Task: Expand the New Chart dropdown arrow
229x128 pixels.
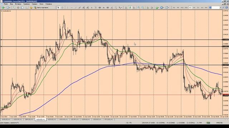Action: click(x=5, y=7)
